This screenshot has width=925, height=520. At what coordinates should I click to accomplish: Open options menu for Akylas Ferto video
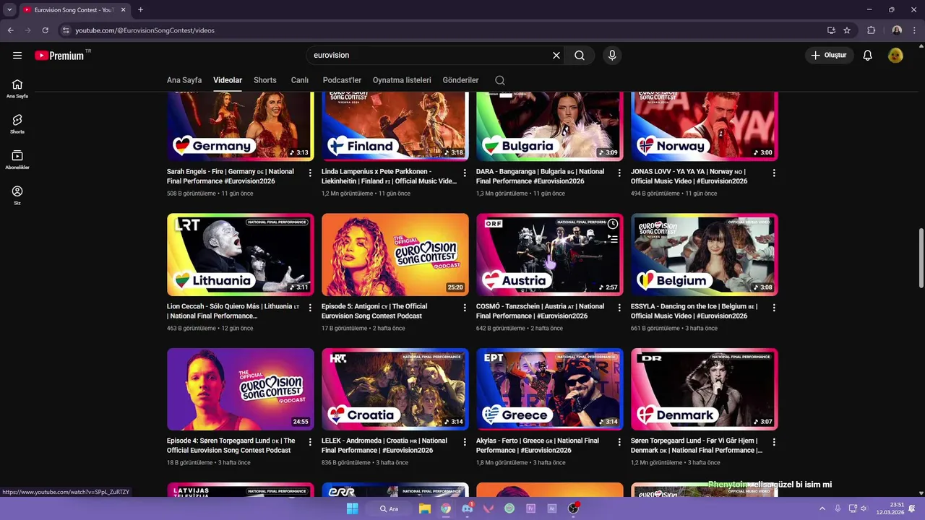[619, 442]
